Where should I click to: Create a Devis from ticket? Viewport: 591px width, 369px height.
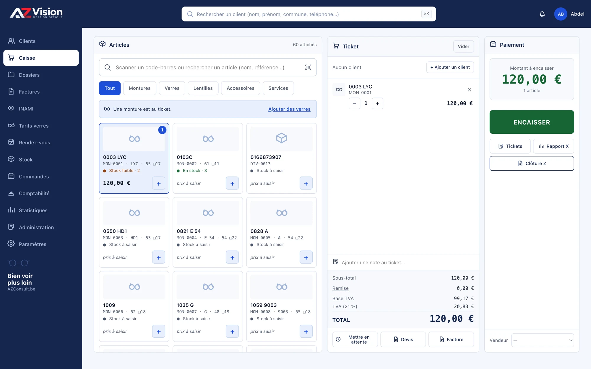(x=403, y=339)
